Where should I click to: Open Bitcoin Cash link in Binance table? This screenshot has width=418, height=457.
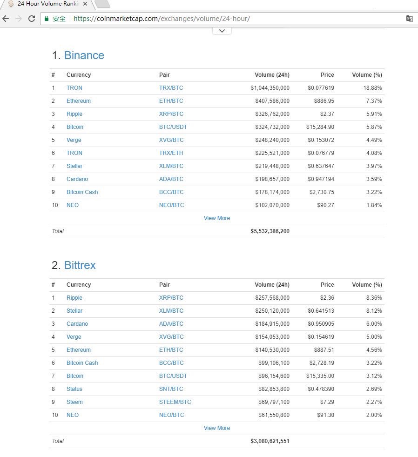[x=82, y=192]
